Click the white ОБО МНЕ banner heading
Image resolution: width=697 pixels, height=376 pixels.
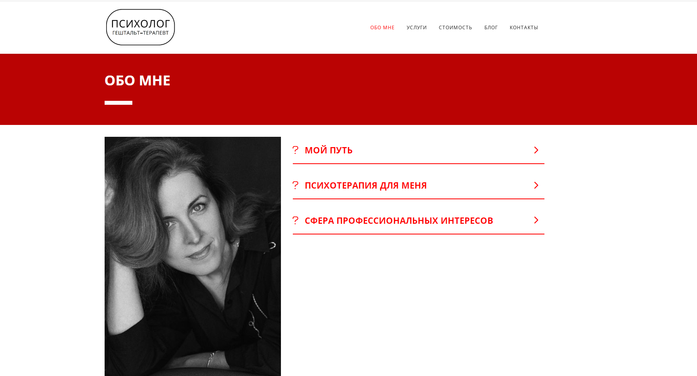pos(137,80)
